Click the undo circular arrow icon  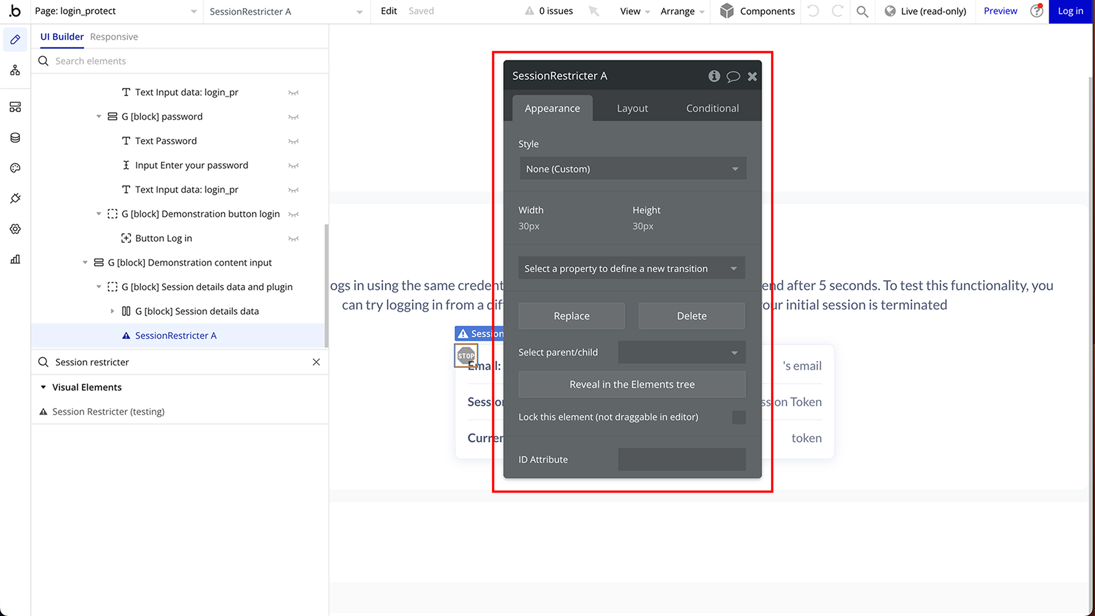click(x=813, y=11)
